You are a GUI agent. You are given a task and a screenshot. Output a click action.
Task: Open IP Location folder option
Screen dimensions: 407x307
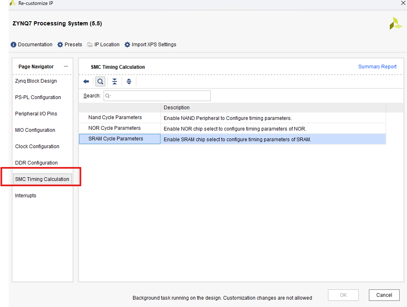click(103, 45)
